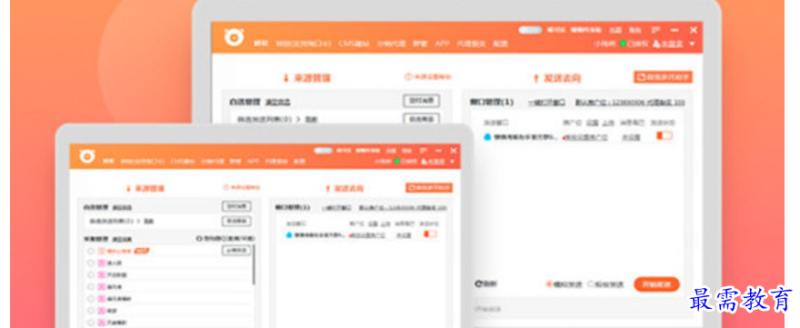Select the radio circle on HOT-badged row, front window
The height and width of the screenshot is (328, 800).
pyautogui.click(x=91, y=251)
